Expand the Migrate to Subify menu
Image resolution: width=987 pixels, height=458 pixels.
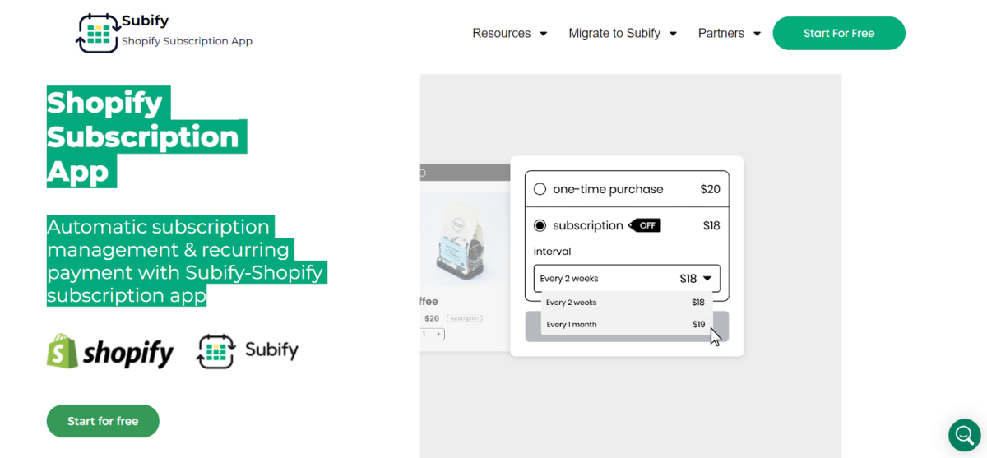tap(623, 34)
